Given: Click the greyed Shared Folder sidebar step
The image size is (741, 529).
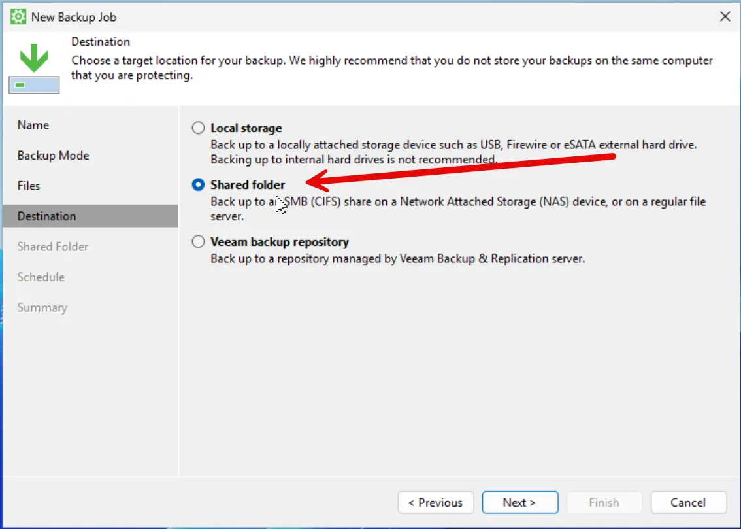Looking at the screenshot, I should pos(53,247).
